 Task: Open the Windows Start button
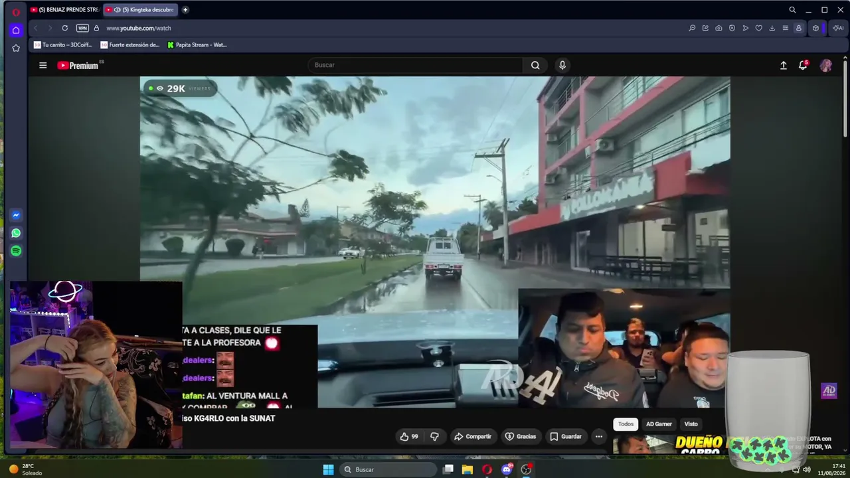tap(328, 469)
